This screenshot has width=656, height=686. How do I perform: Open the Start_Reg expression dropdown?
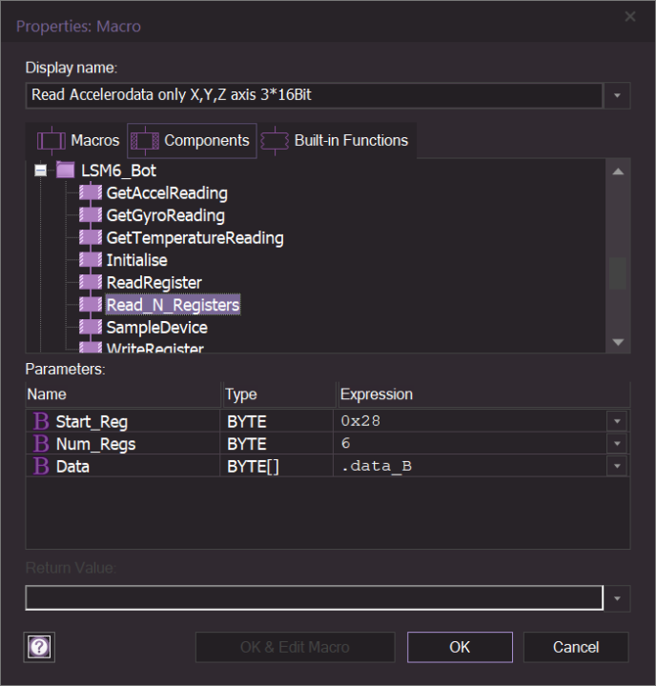coord(618,421)
